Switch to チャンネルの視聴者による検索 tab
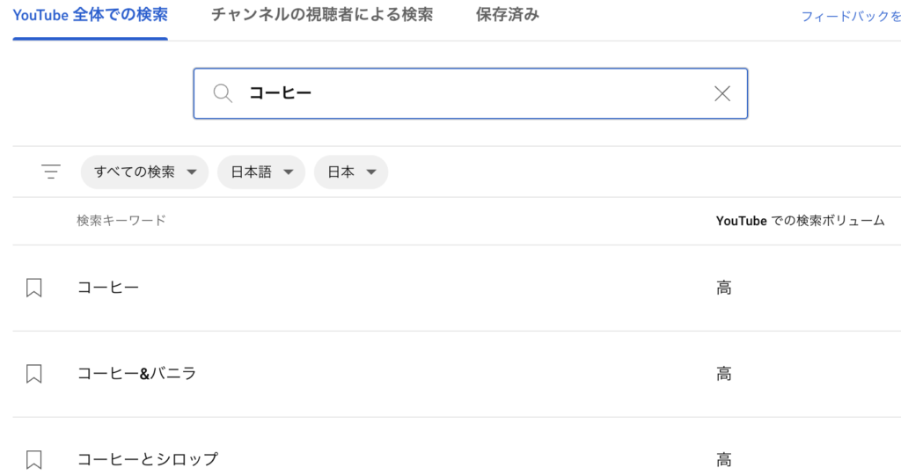The image size is (901, 475). tap(322, 15)
